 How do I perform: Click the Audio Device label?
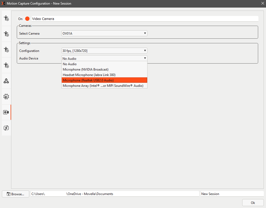click(29, 58)
